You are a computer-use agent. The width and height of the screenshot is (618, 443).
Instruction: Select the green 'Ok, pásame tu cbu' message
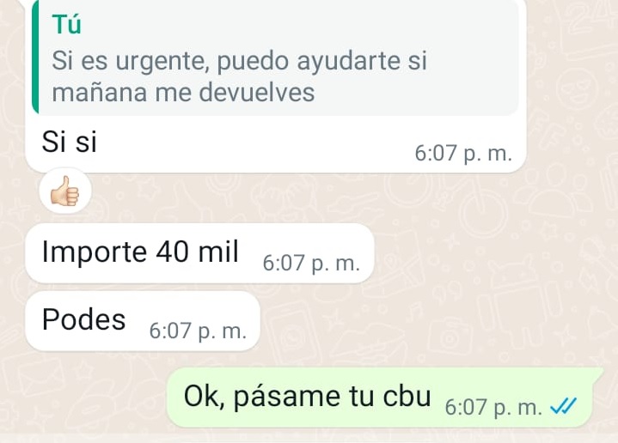click(384, 397)
